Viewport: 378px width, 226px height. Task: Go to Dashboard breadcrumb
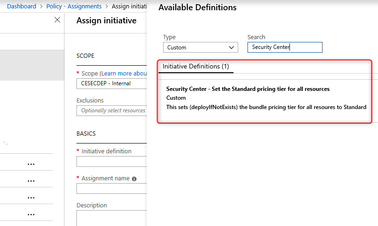click(x=21, y=6)
